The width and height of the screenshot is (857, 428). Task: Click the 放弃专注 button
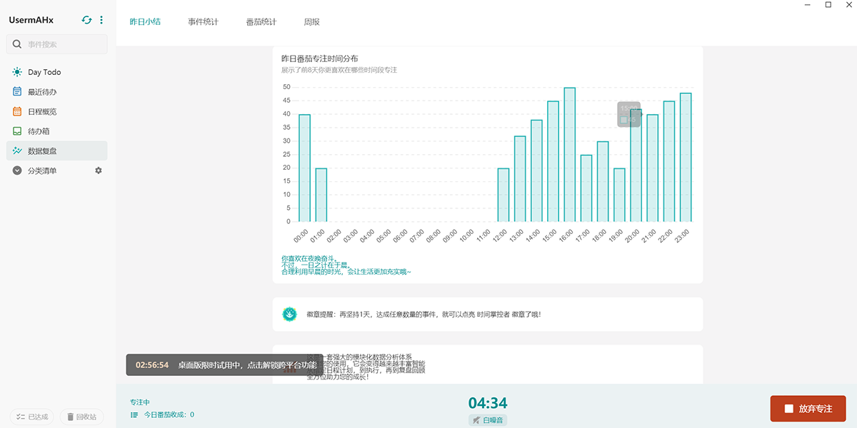[x=808, y=409]
